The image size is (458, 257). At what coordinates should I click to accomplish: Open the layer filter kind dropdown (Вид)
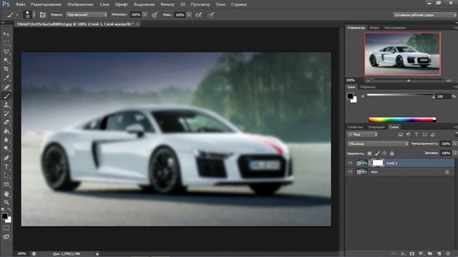click(x=363, y=134)
